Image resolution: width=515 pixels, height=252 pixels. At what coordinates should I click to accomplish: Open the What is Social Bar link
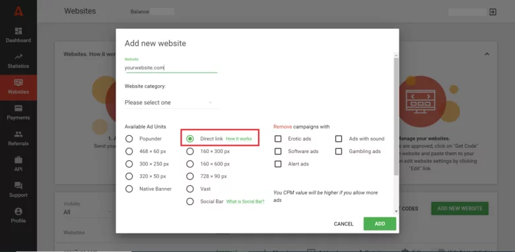pyautogui.click(x=246, y=201)
